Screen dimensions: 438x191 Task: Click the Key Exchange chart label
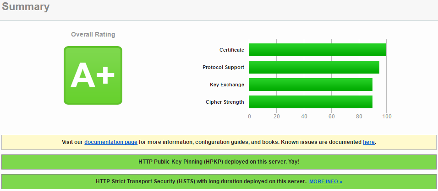pos(227,85)
